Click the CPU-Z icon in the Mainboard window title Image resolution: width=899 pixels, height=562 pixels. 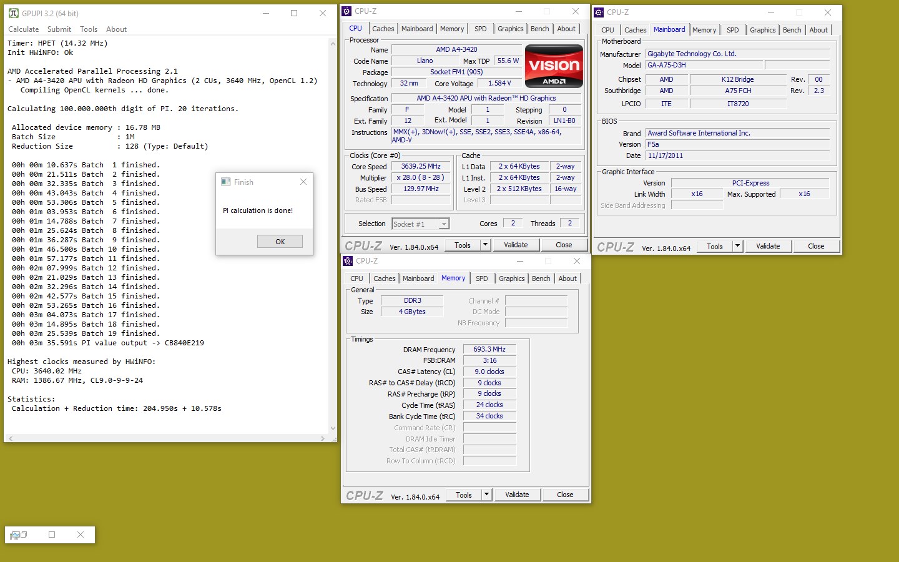[x=599, y=12]
